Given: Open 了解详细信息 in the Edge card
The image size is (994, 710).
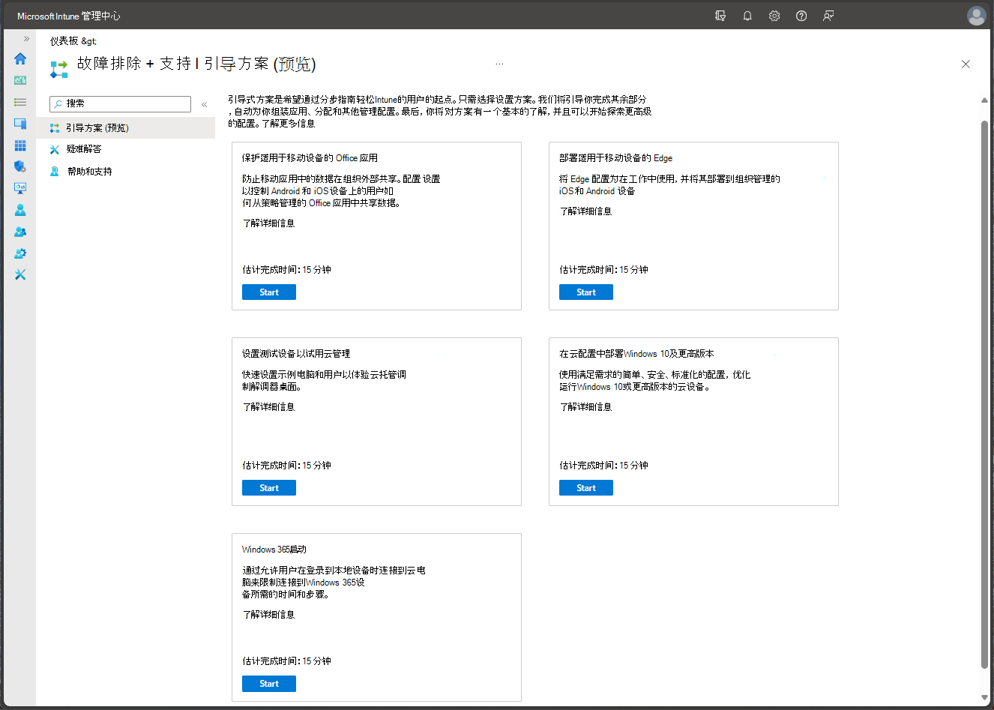Looking at the screenshot, I should (x=586, y=211).
